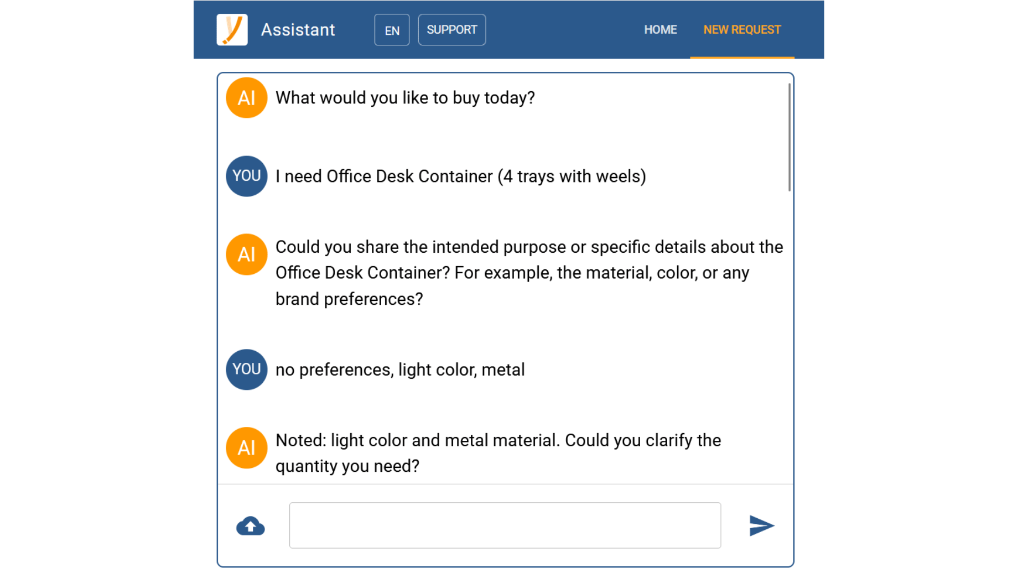The width and height of the screenshot is (1018, 573).
Task: Click the 'Noted: light color and metal' message
Action: coord(498,453)
